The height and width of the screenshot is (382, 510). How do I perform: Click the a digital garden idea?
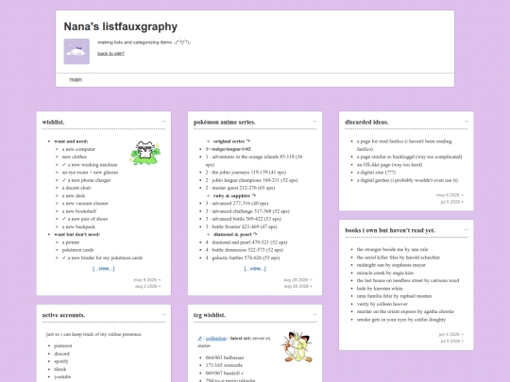click(407, 180)
